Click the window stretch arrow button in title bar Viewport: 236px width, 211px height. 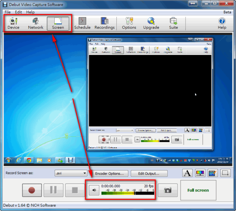tap(193, 3)
